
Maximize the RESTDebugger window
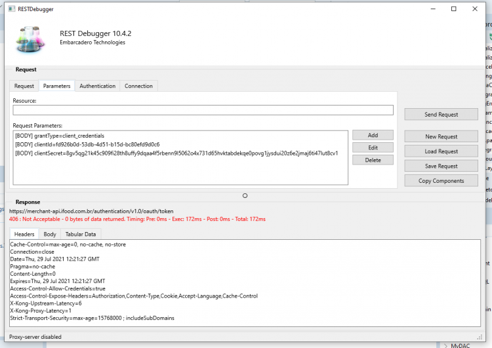(x=454, y=9)
